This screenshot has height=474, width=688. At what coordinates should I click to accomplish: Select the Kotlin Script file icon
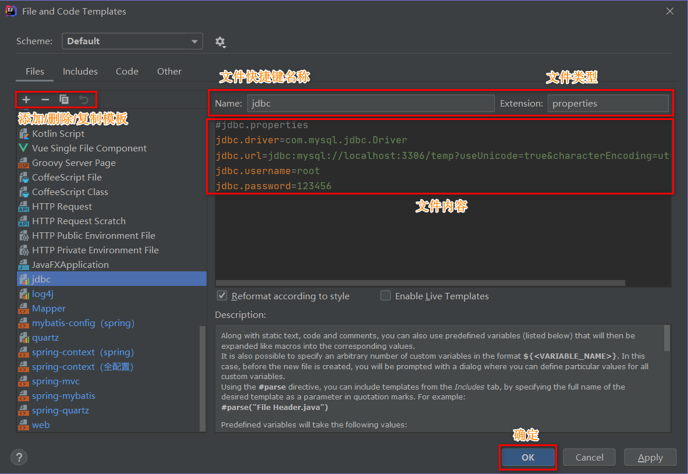[24, 134]
